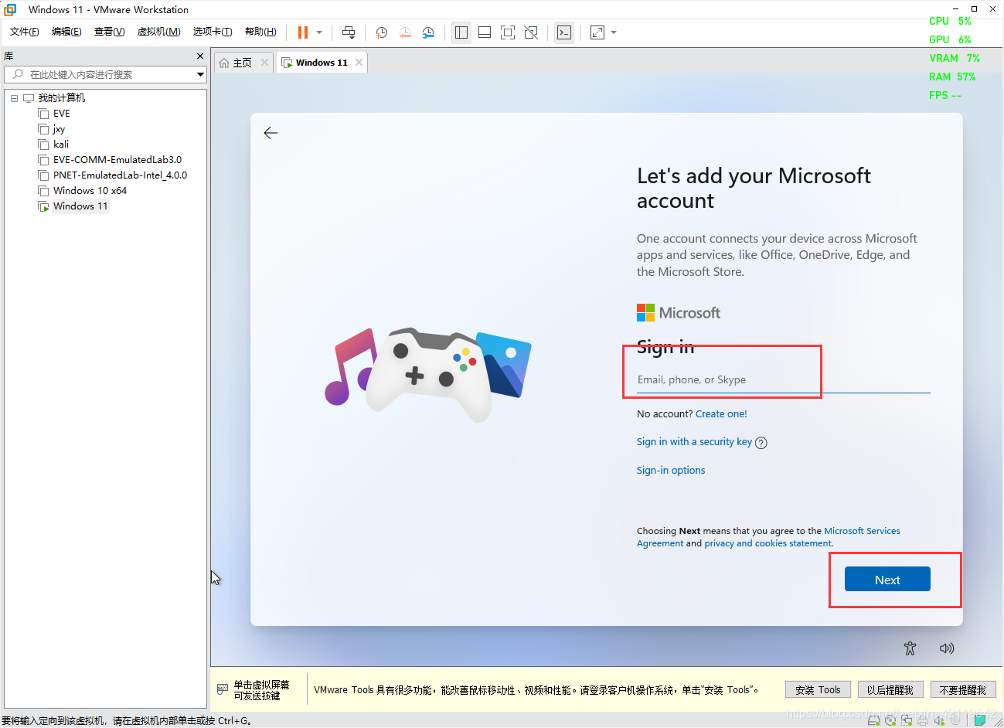Screen dimensions: 1004x728
Task: Open the snapshot manager icon
Action: (428, 32)
